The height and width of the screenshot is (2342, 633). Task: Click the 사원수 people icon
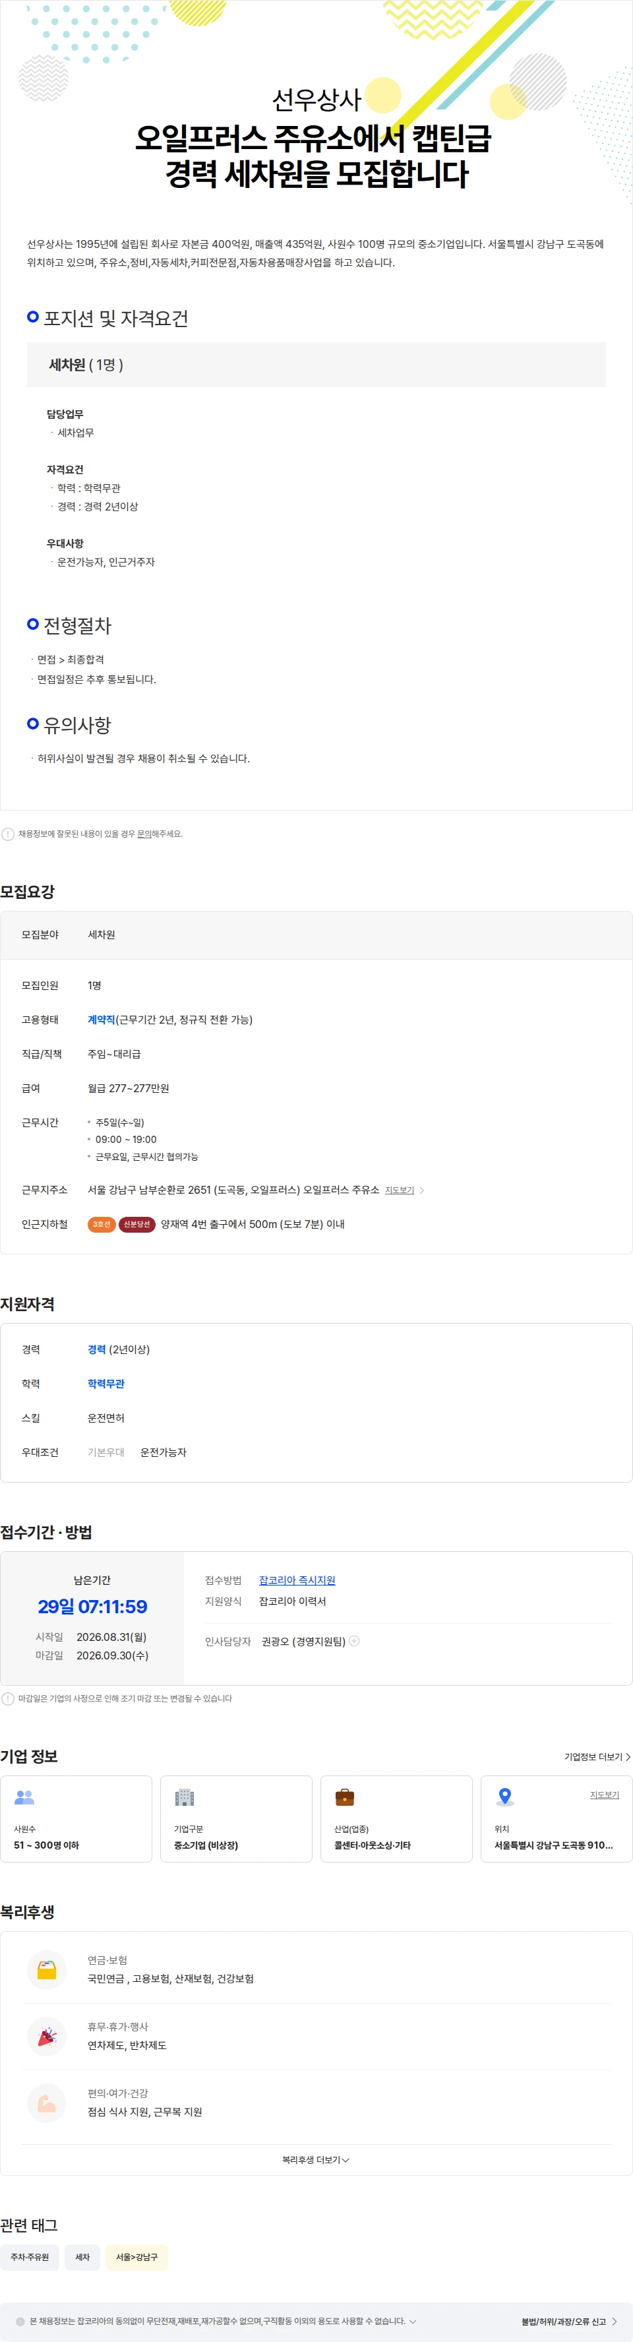[x=24, y=1797]
